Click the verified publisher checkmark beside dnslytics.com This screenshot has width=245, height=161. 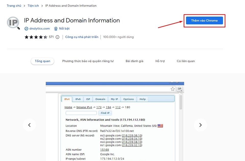click(x=26, y=29)
